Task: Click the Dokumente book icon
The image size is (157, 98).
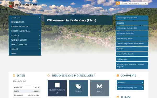Action: 118,76
